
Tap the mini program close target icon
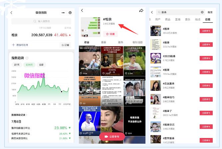click(x=70, y=13)
